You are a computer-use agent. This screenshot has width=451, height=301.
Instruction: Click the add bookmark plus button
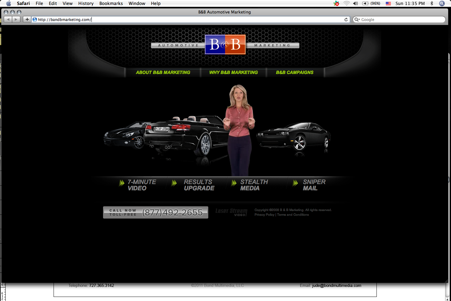27,19
